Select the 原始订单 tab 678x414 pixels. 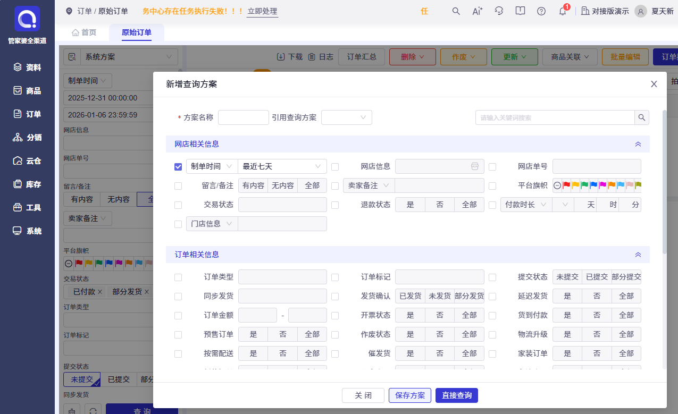click(137, 32)
